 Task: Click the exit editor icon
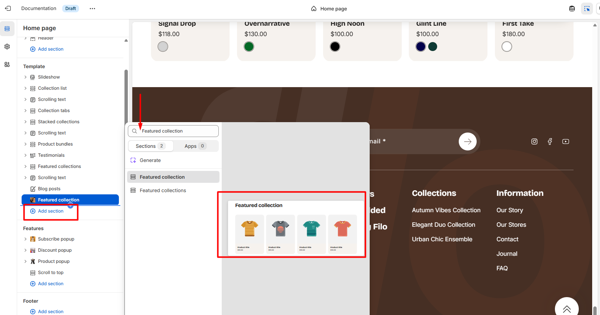pyautogui.click(x=8, y=8)
